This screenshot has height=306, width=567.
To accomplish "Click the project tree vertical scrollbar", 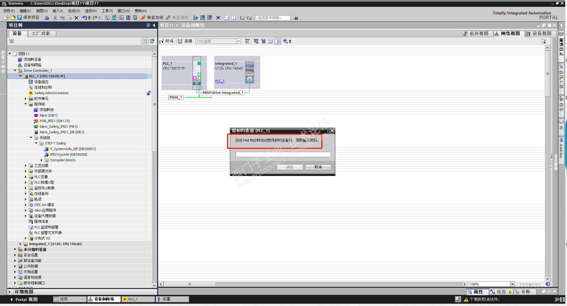I will point(155,104).
